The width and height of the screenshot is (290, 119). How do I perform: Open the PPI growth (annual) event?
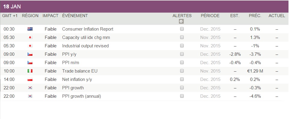(x=82, y=96)
